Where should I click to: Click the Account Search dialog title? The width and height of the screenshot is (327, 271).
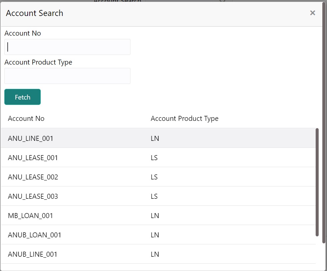(x=34, y=13)
